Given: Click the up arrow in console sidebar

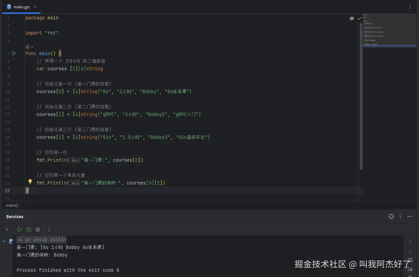Looking at the screenshot, I should (x=410, y=242).
